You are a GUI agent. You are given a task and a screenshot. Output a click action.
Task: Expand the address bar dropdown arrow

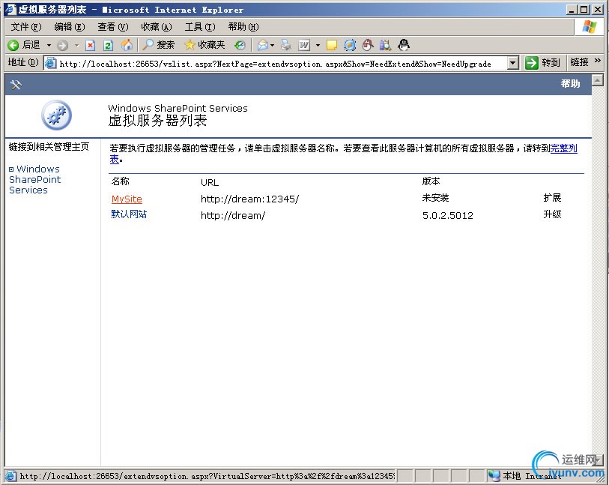[x=512, y=62]
